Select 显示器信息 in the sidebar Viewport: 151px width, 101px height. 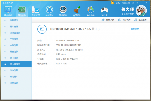pos(16,64)
